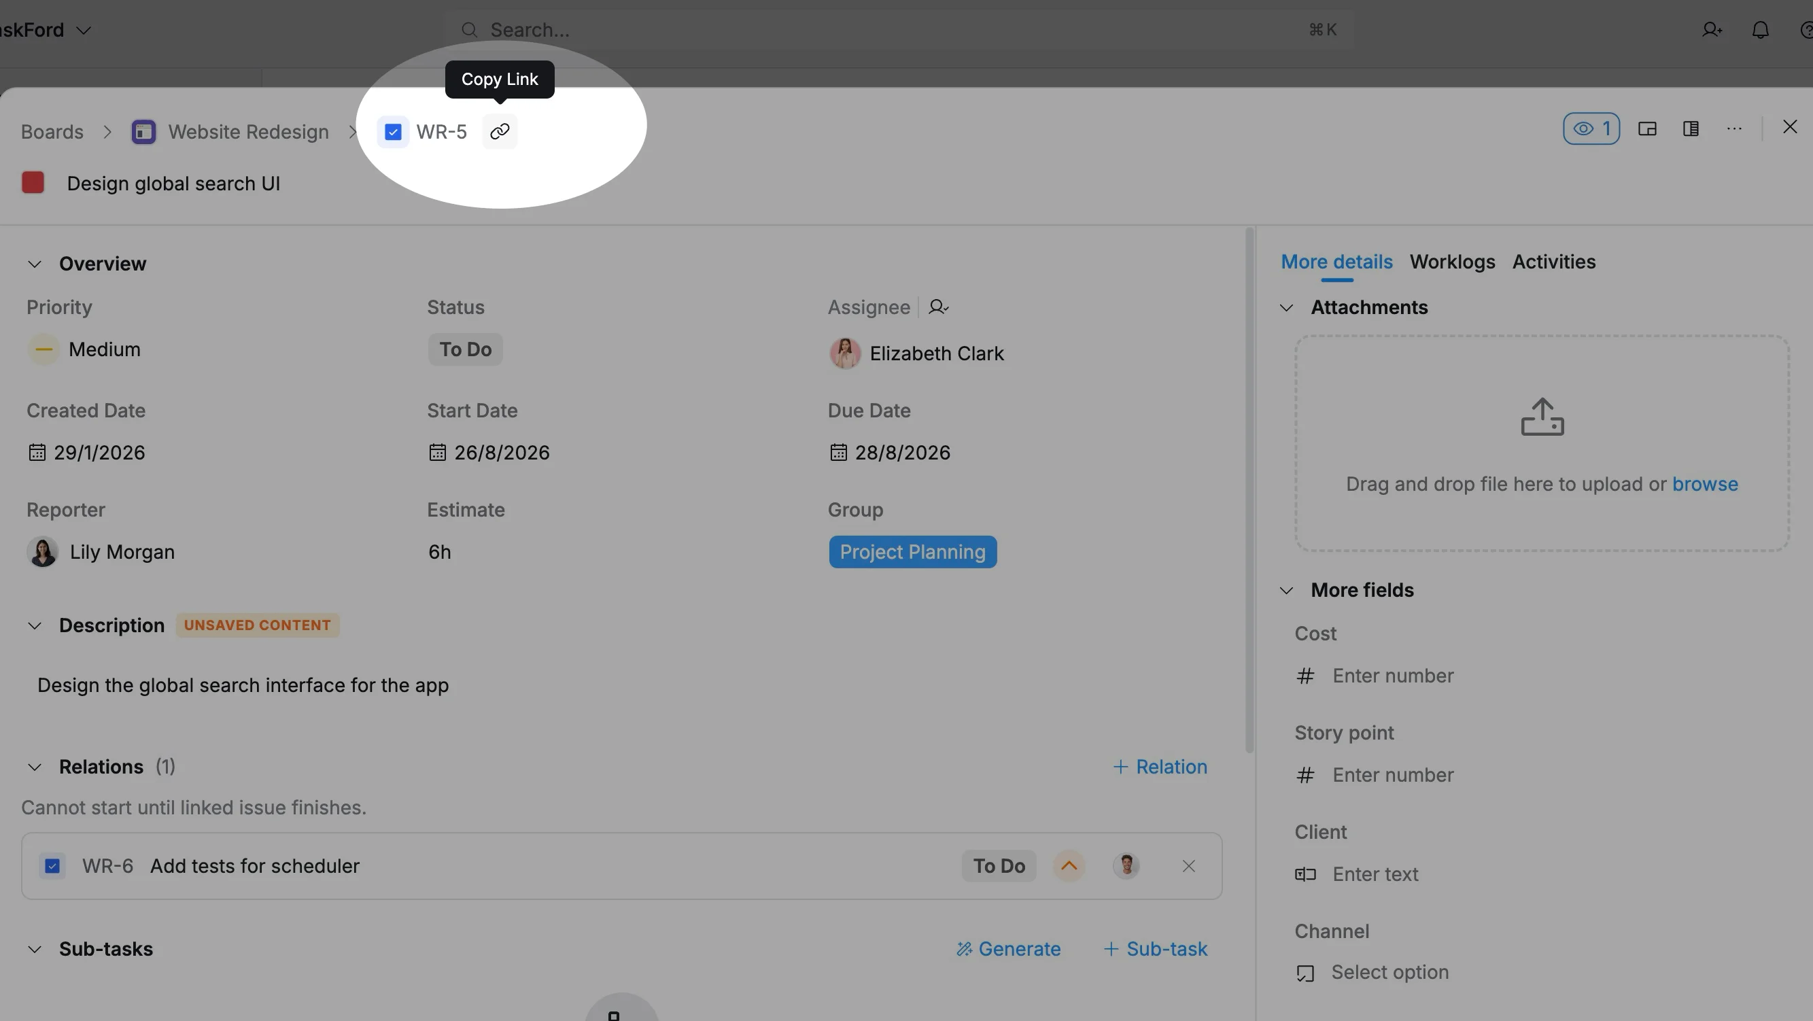Collapse the More fields section
This screenshot has width=1813, height=1021.
(x=1286, y=590)
